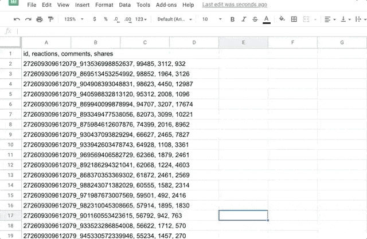Select column C header
Viewport: 367px width, 239px height.
click(x=145, y=42)
